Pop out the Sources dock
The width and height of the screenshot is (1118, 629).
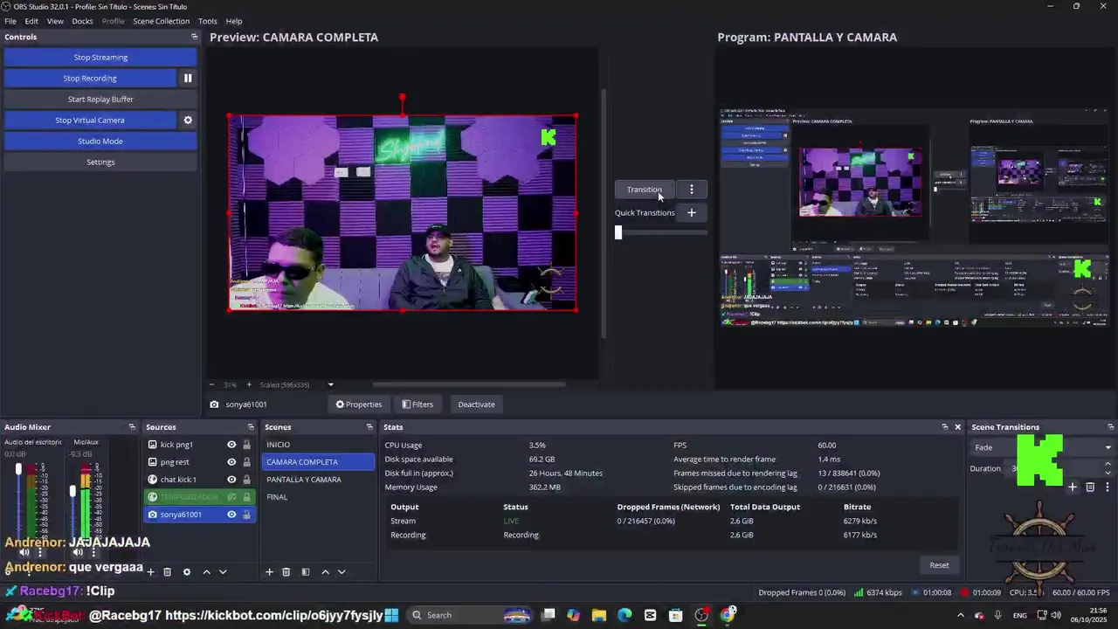click(251, 426)
